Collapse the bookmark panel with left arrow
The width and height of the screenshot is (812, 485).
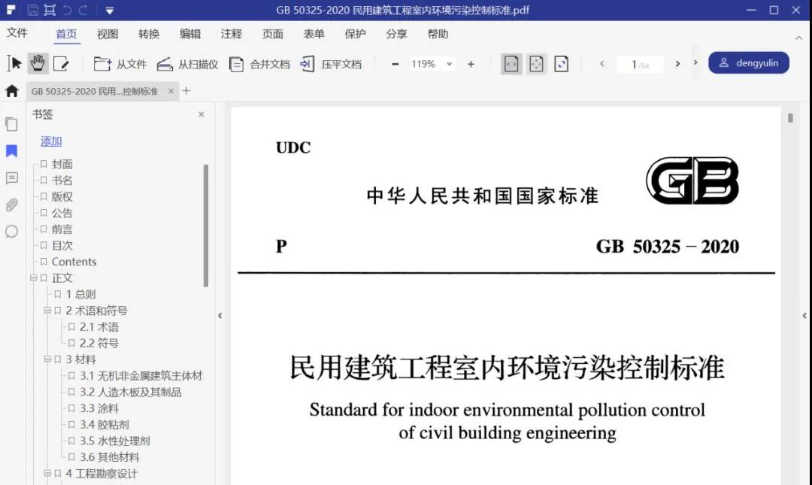220,316
